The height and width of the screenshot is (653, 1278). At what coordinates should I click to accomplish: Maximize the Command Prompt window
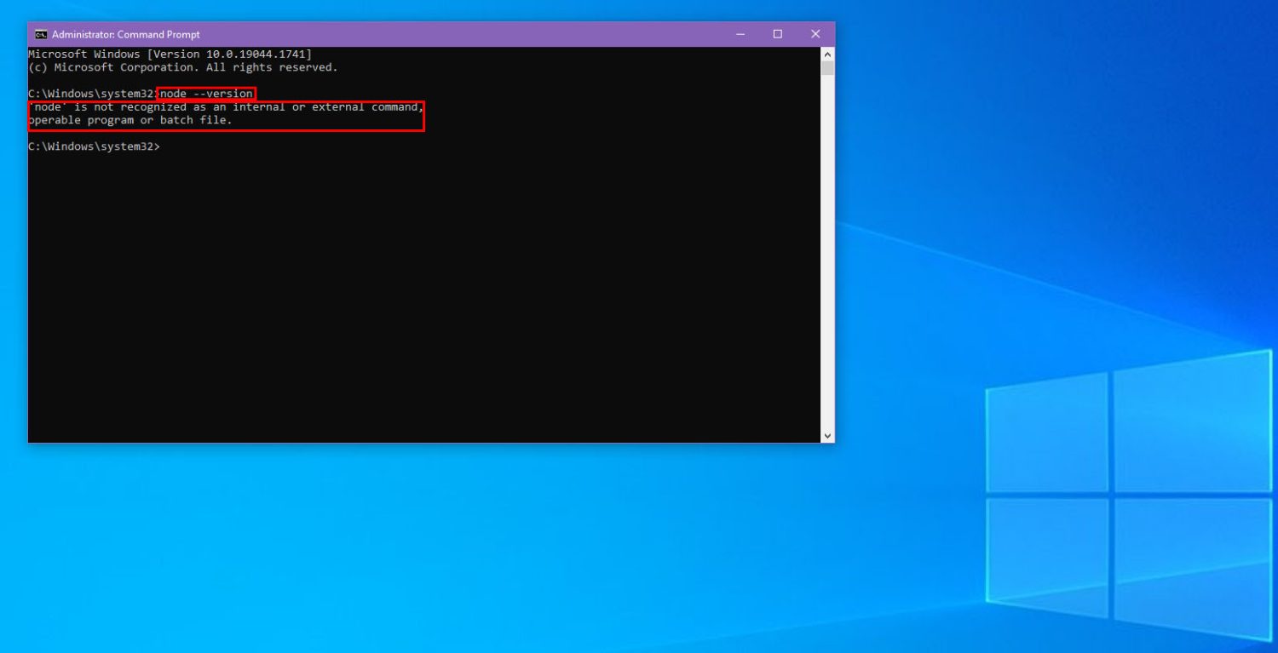776,34
